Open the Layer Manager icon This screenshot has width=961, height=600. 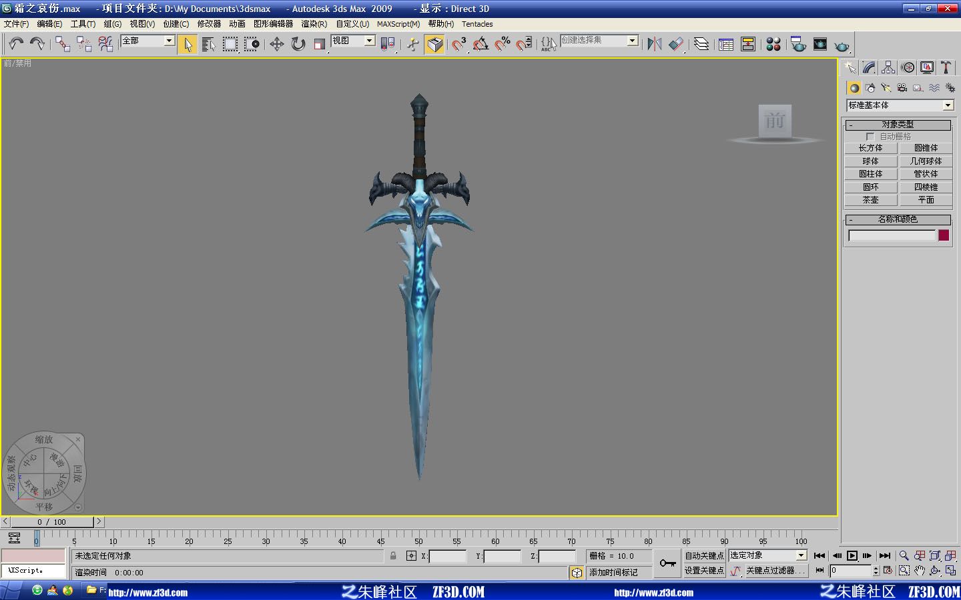click(701, 44)
